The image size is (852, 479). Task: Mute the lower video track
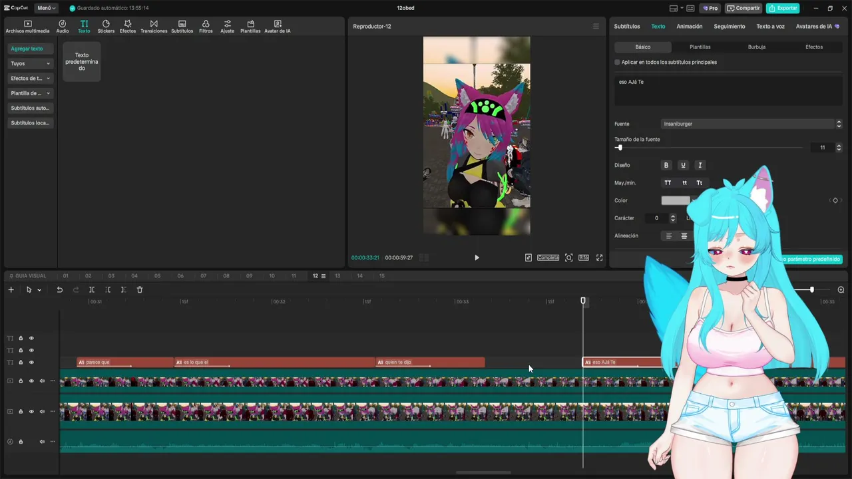coord(42,411)
